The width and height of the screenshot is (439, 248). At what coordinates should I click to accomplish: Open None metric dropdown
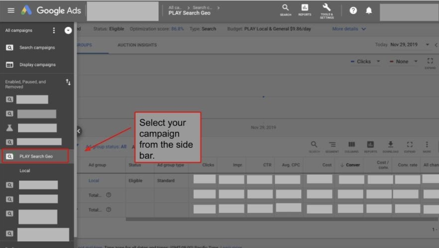coord(403,62)
